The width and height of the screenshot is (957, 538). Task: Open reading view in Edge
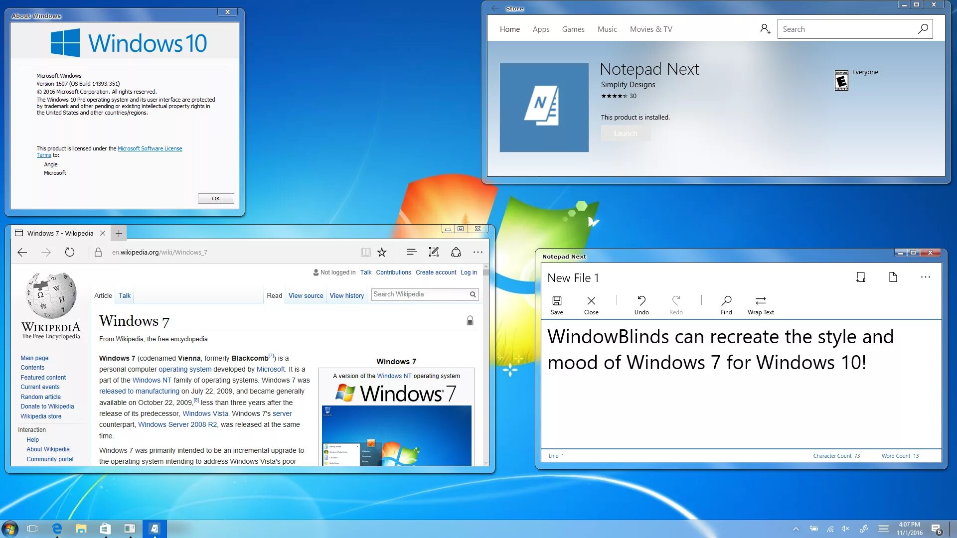365,252
